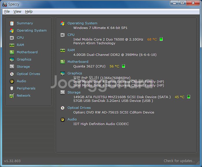Click the green storage temperature indicator icon
Viewport: 202px width, 167px height.
point(189,97)
